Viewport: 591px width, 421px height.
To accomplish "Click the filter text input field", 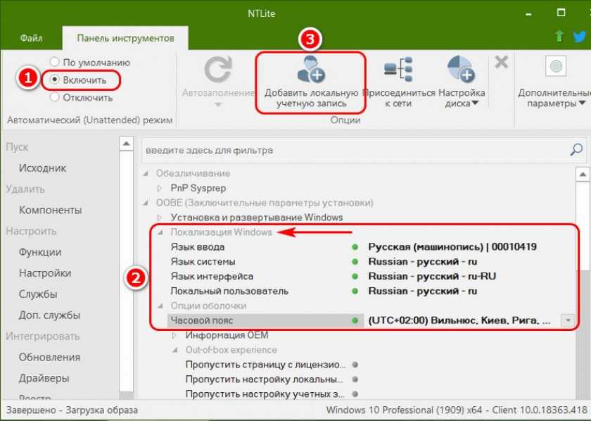I will 352,150.
